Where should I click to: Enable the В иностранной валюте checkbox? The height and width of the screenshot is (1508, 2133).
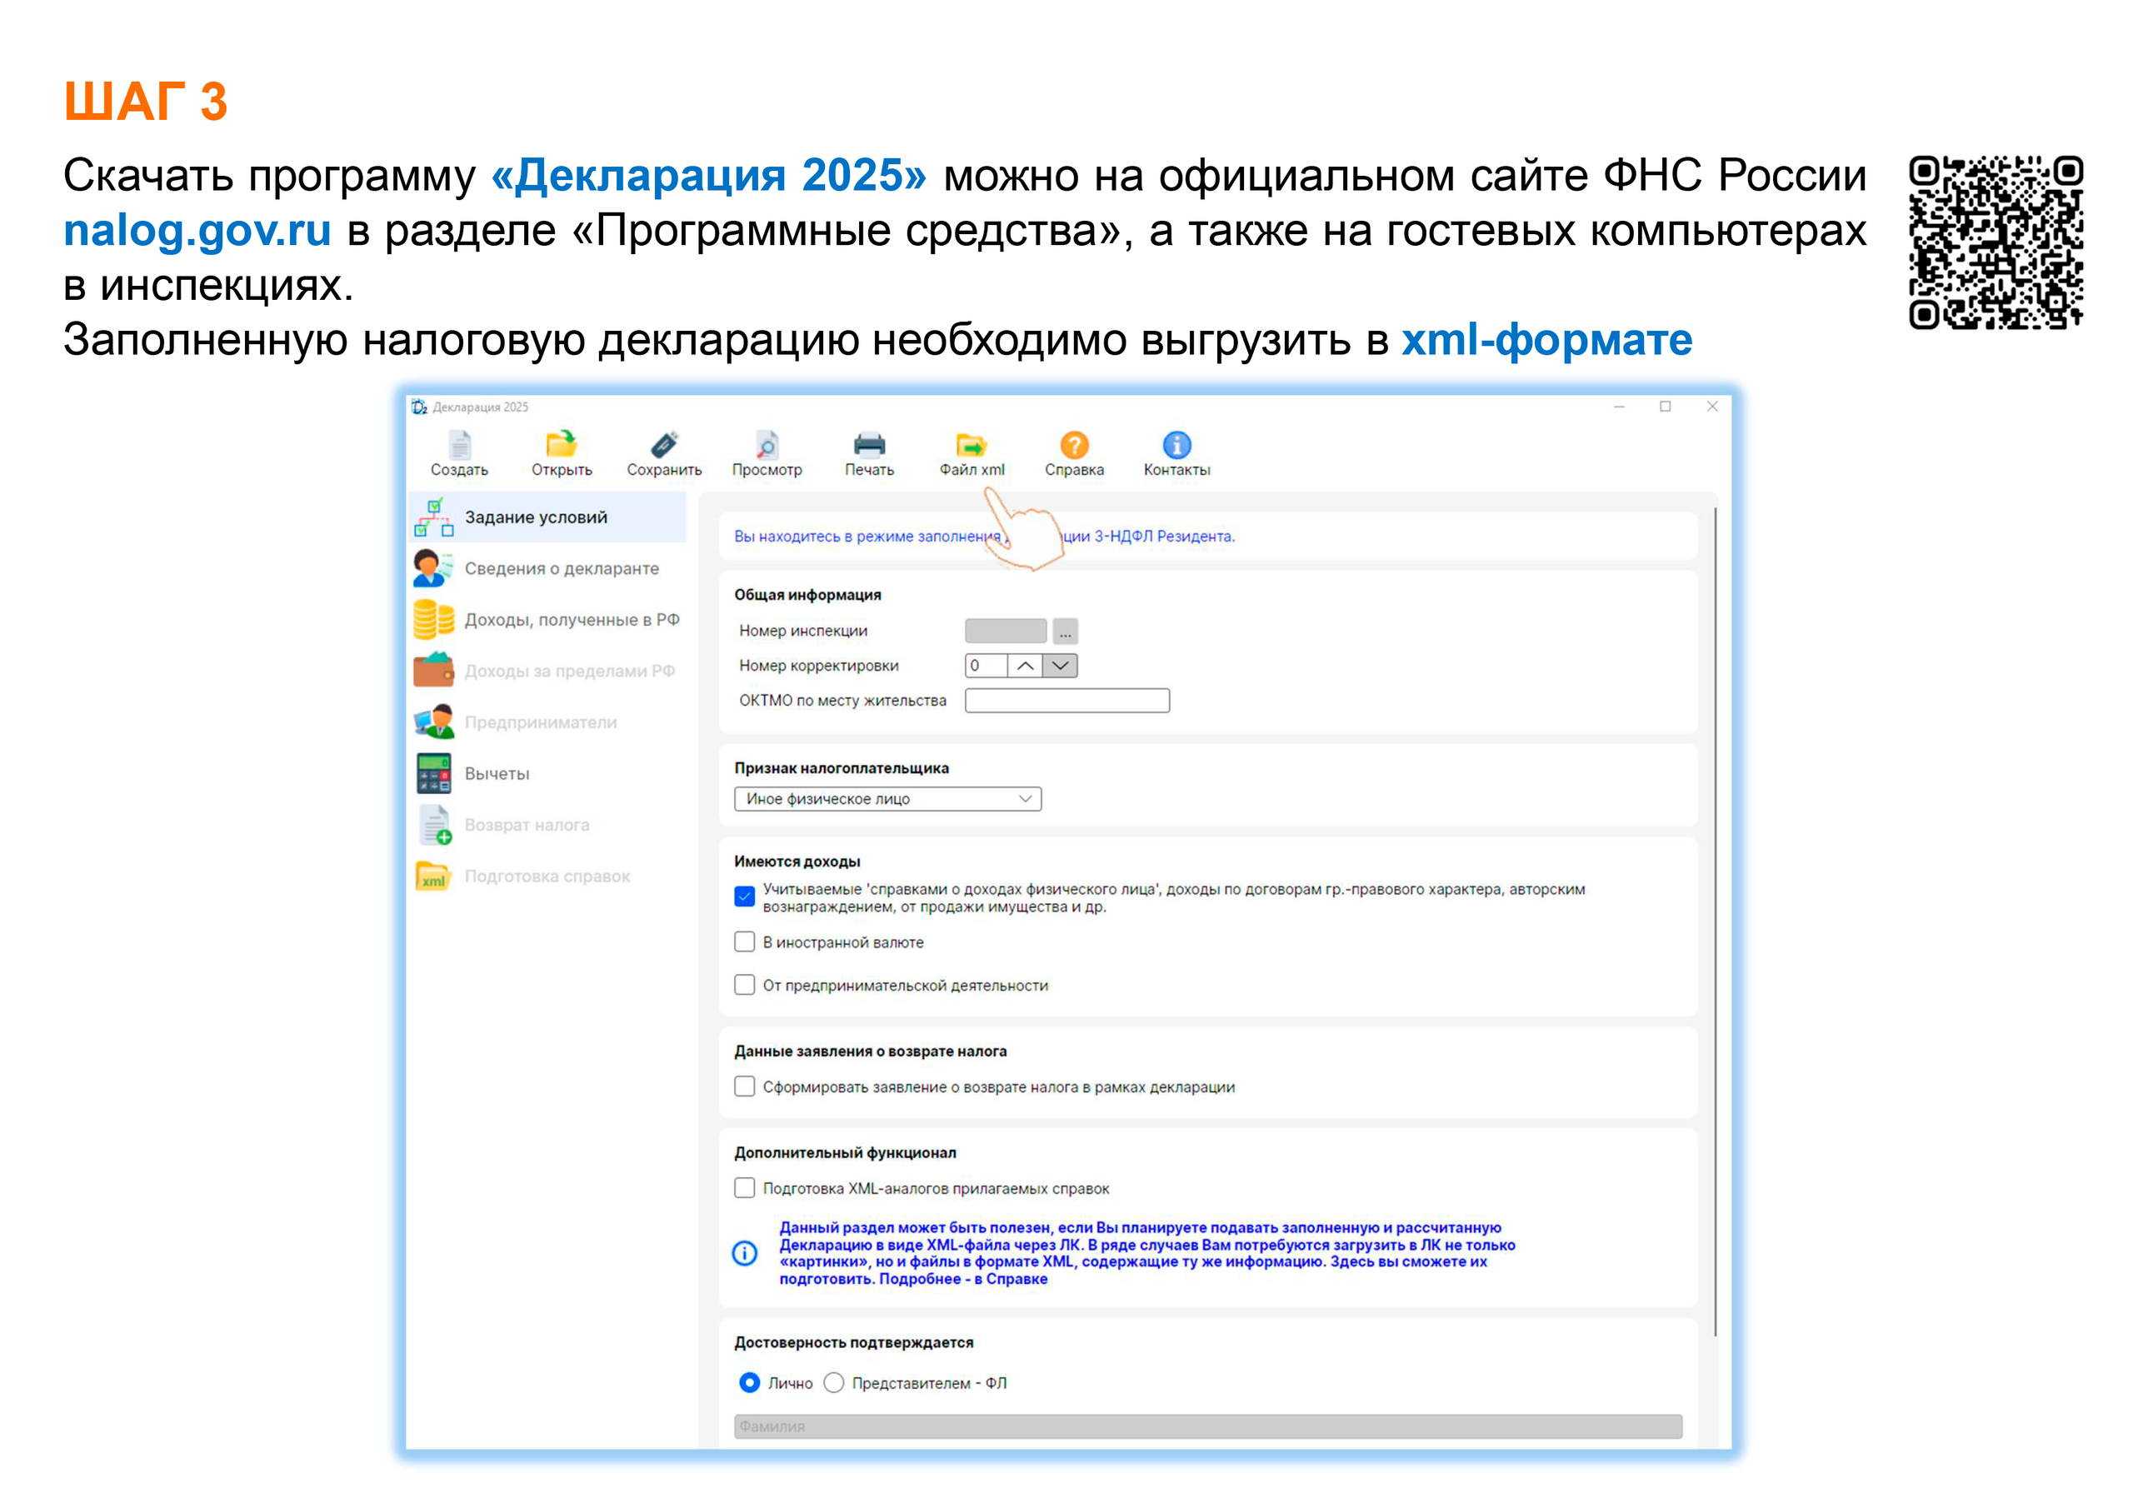click(744, 941)
